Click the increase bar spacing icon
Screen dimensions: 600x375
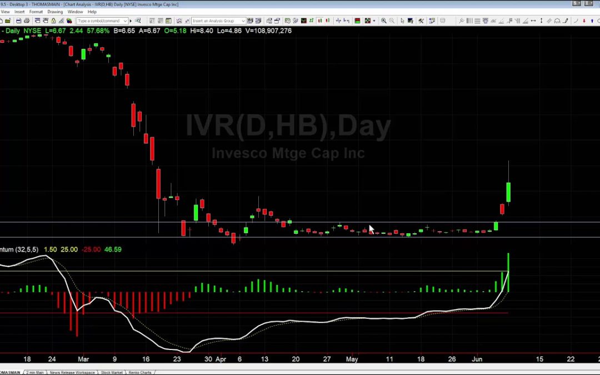pos(346,21)
